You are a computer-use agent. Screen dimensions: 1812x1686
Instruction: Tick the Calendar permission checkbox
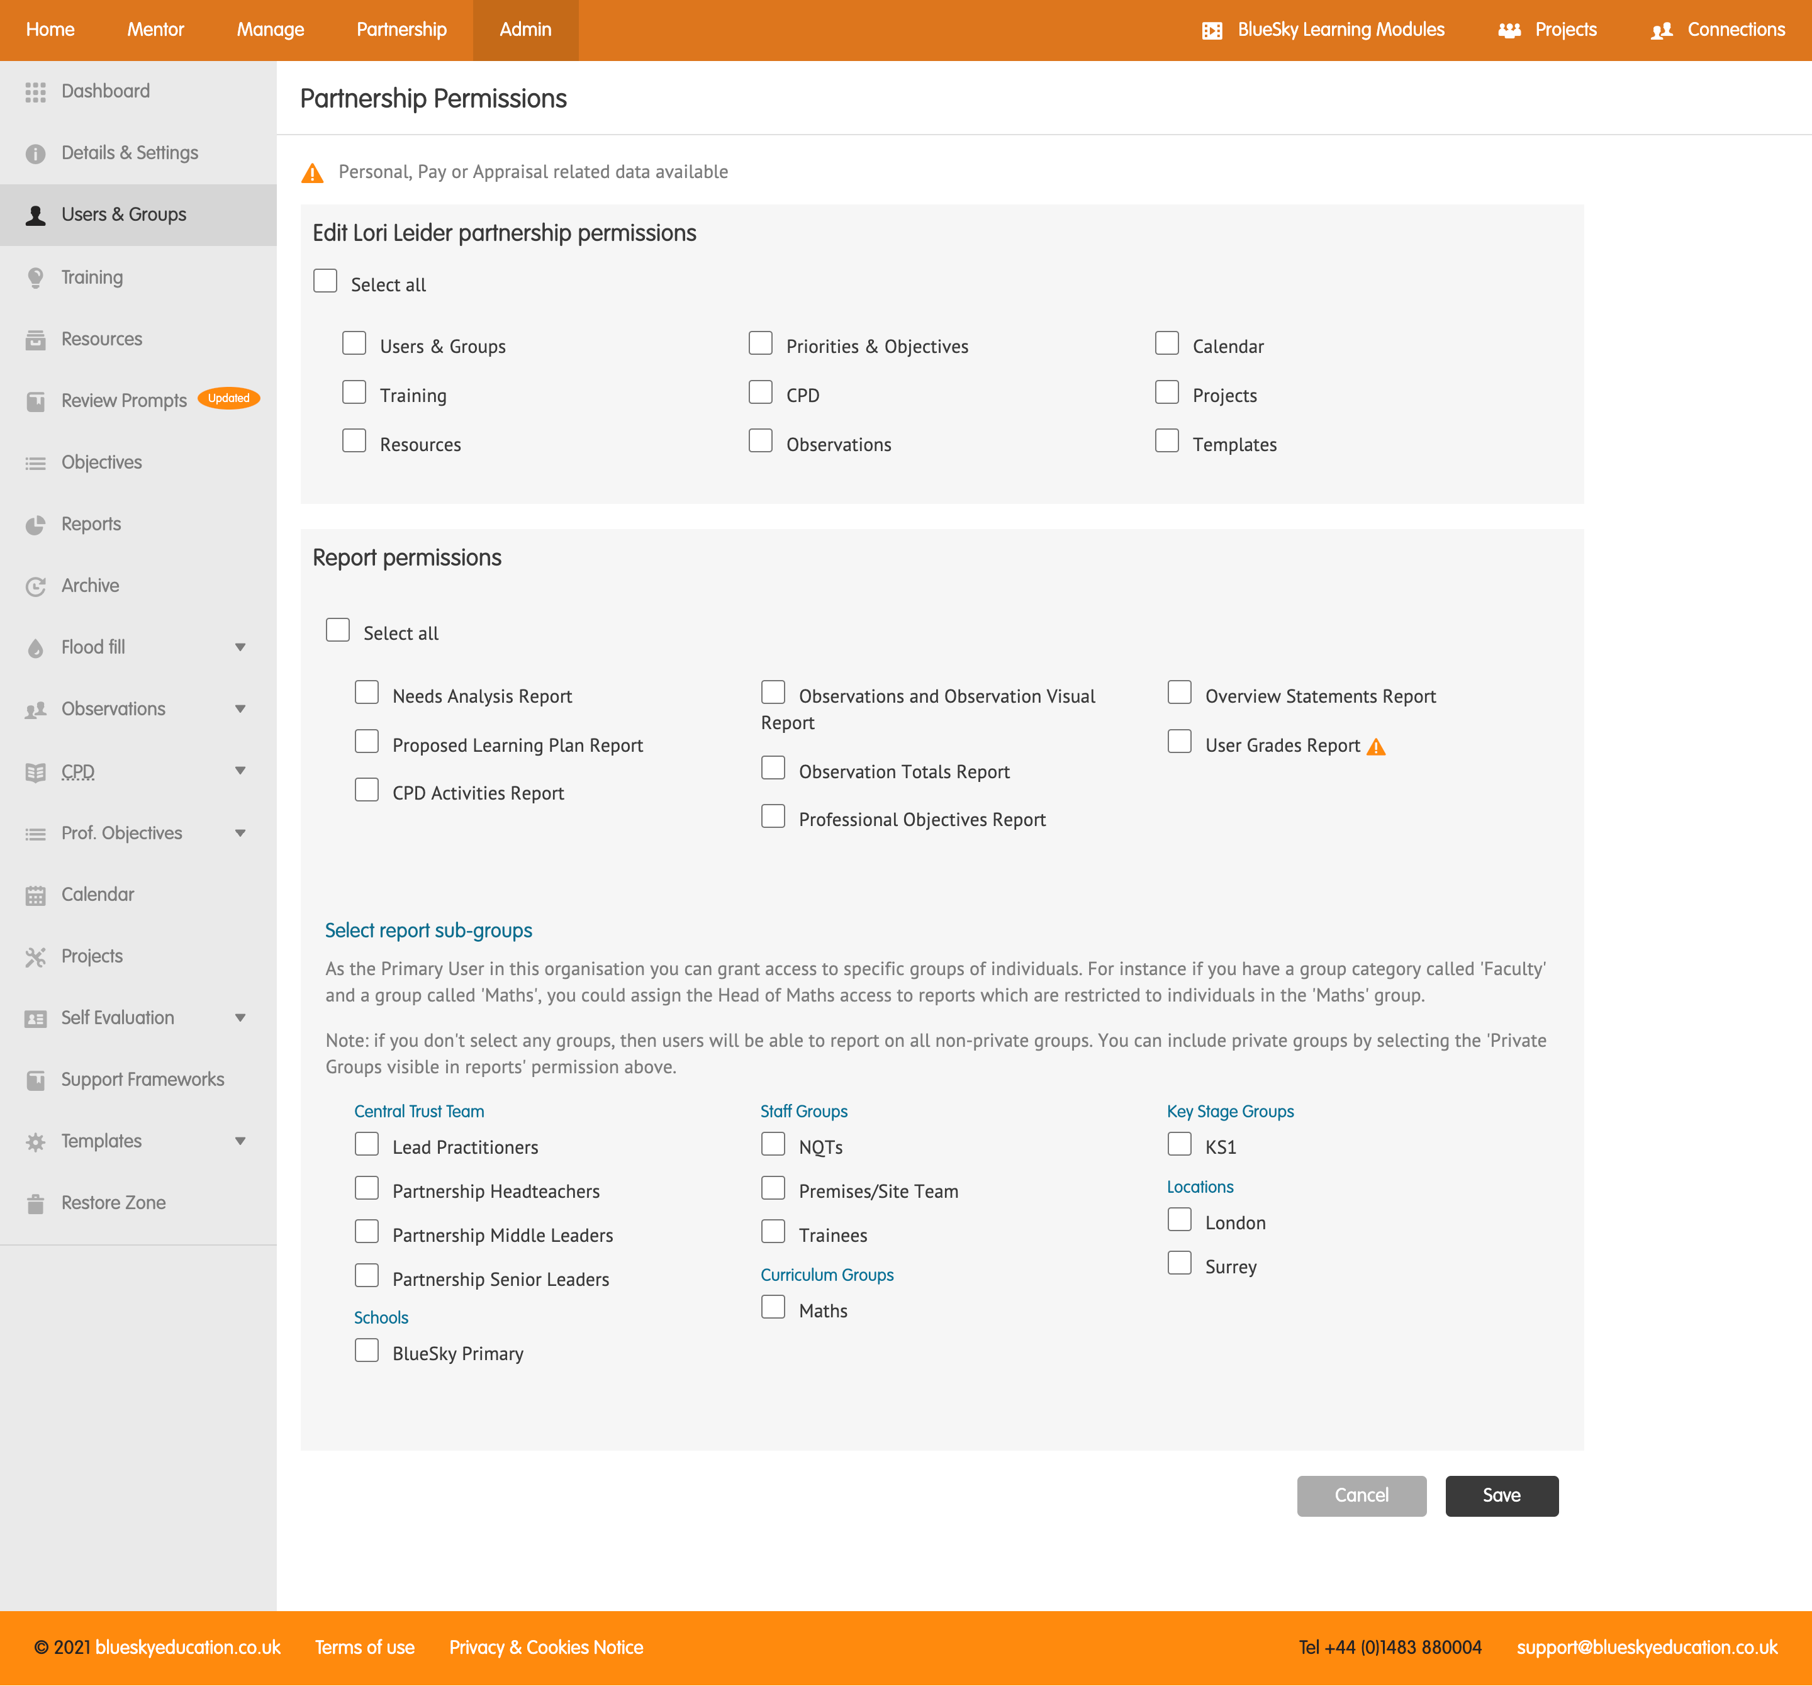coord(1166,343)
